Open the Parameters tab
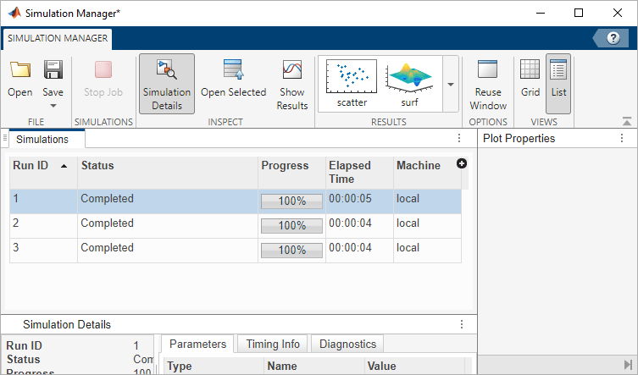The height and width of the screenshot is (375, 638). pyautogui.click(x=197, y=344)
